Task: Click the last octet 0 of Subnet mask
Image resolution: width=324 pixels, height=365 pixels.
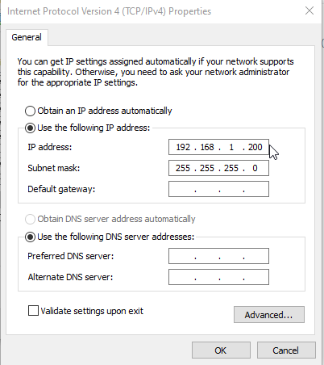Action: point(255,168)
